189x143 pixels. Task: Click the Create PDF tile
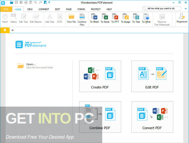pyautogui.click(x=100, y=76)
